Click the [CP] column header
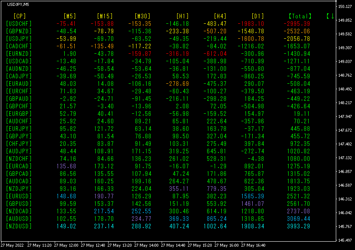The height and width of the screenshot is (250, 355). coord(20,16)
